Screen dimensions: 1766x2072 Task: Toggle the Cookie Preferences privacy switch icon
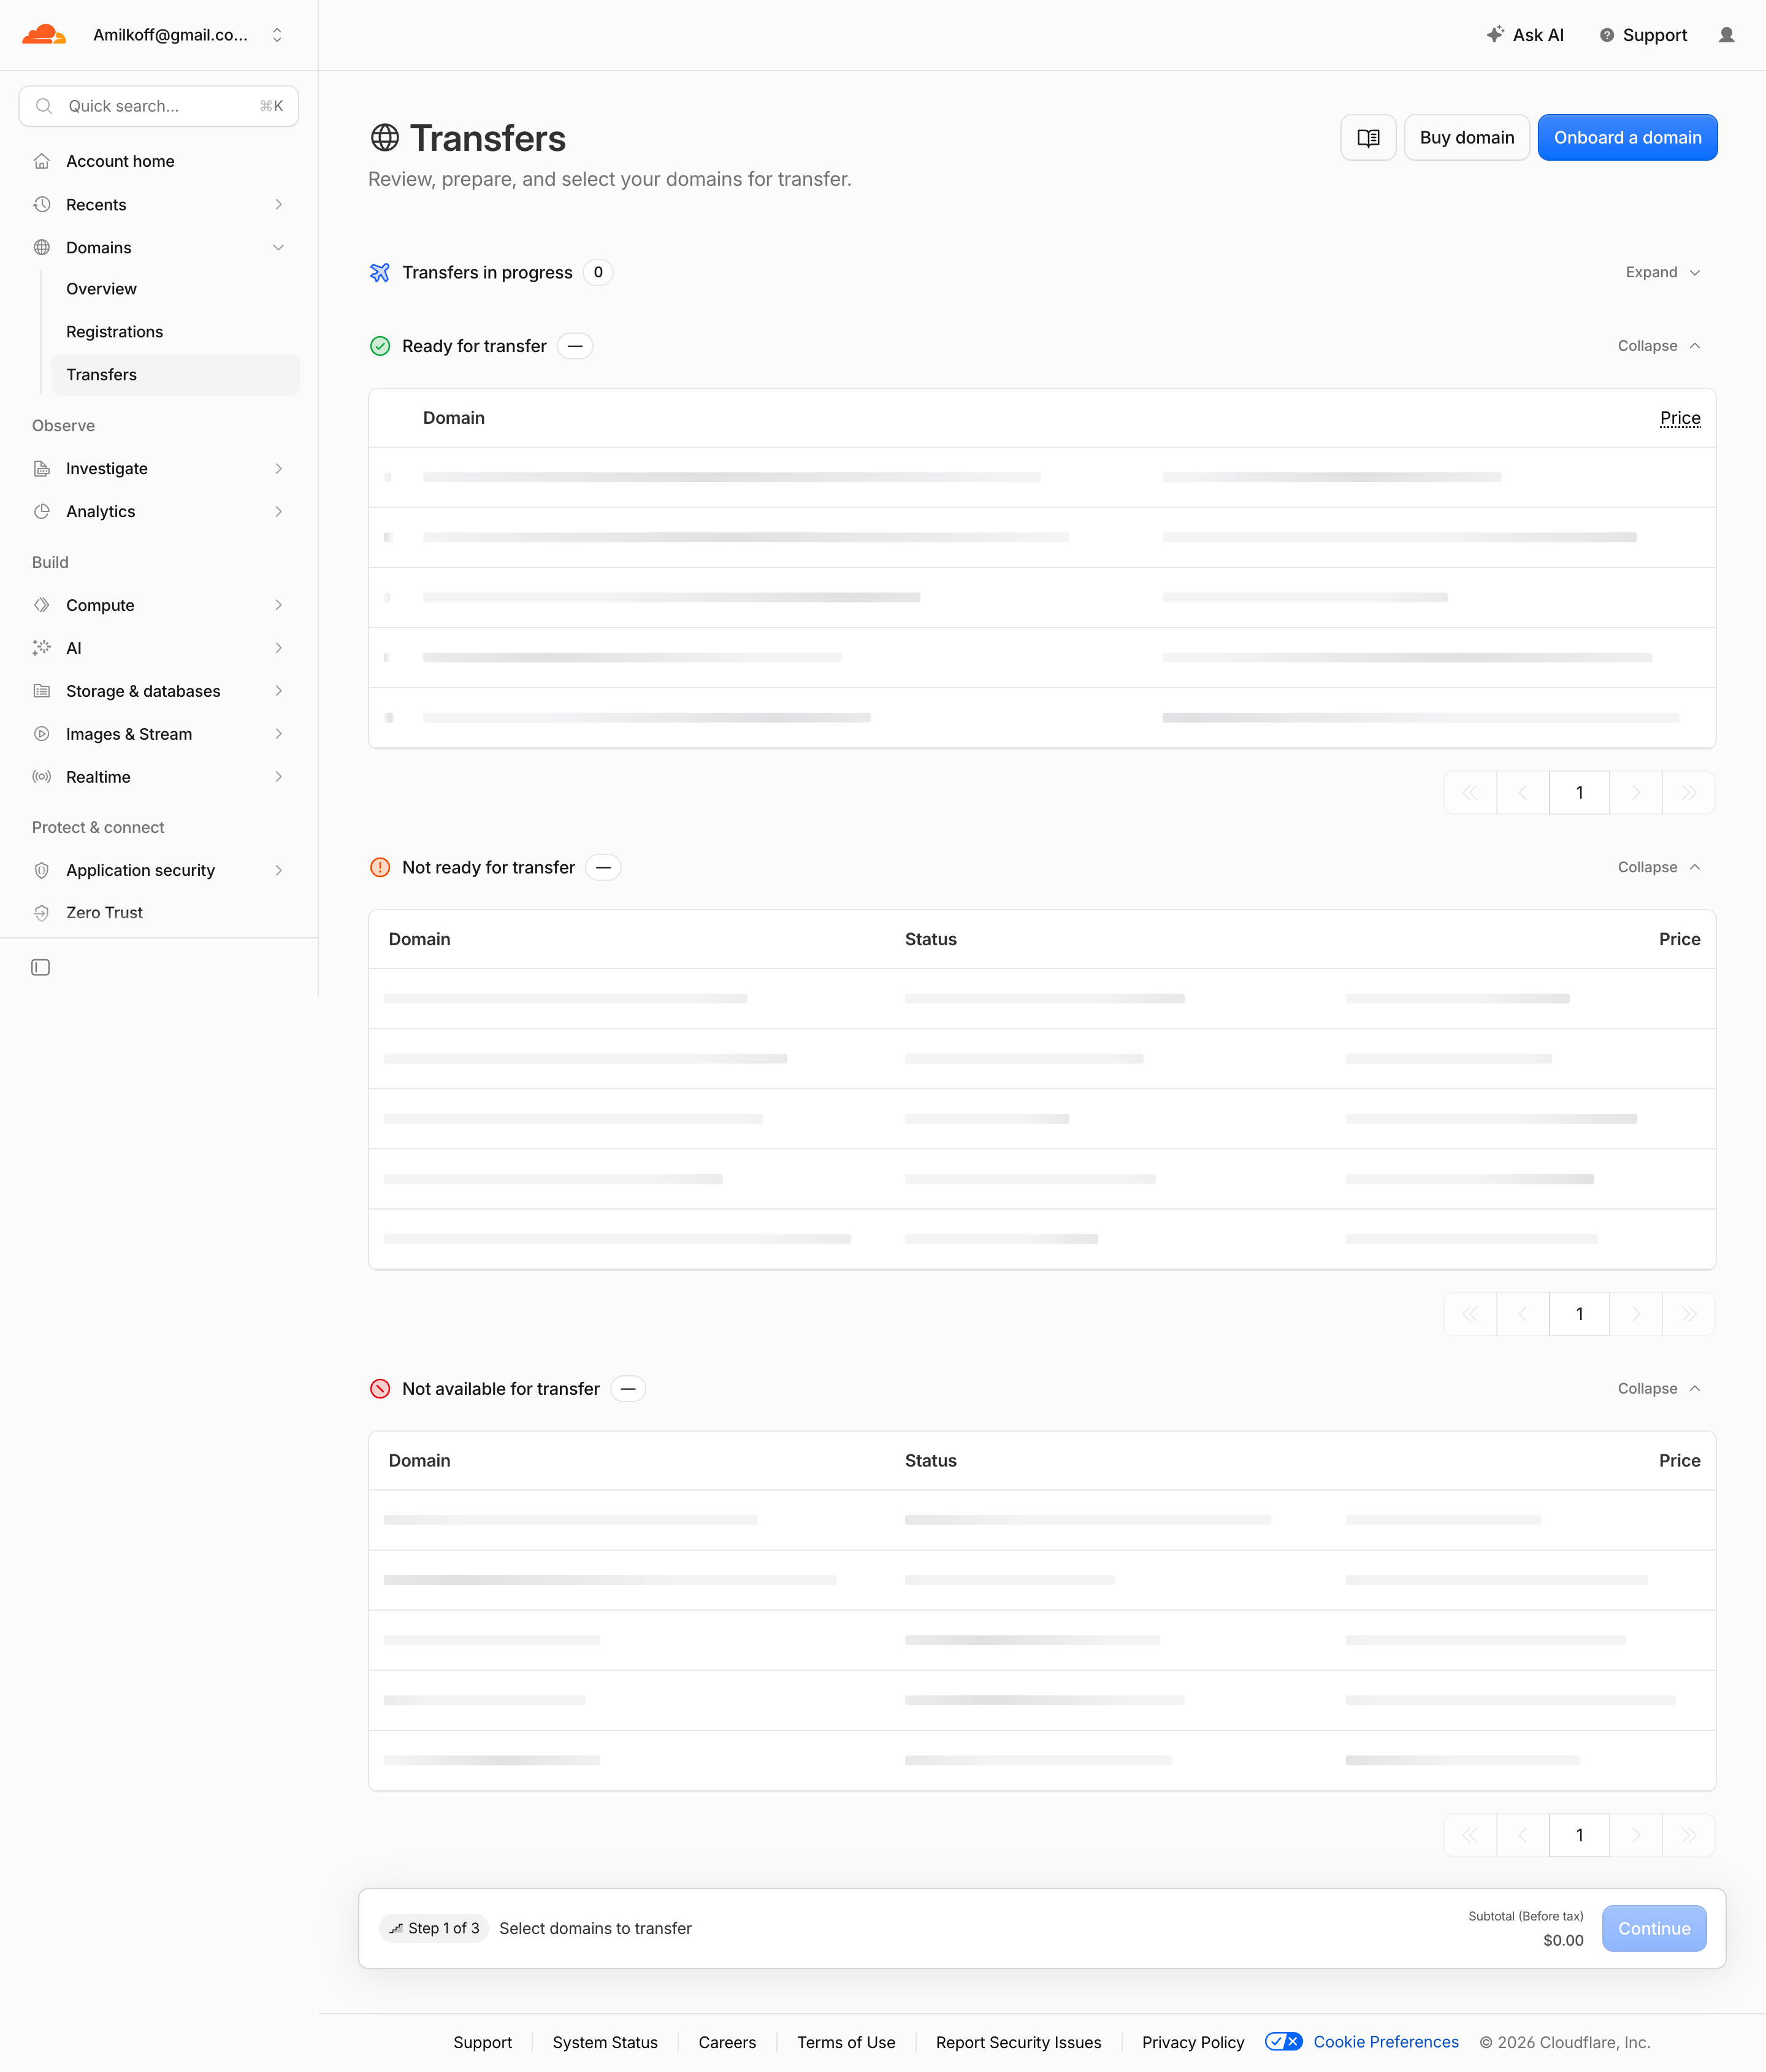coord(1283,2042)
